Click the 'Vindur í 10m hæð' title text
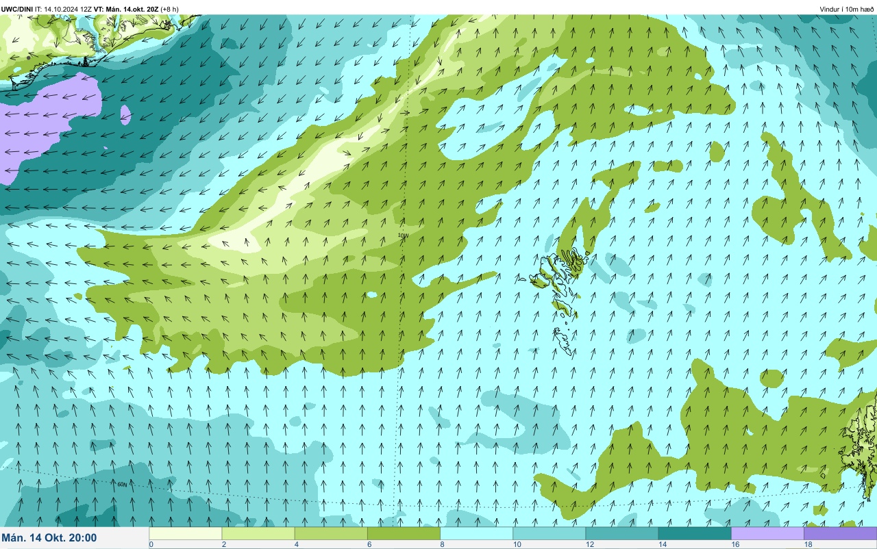 tap(846, 9)
